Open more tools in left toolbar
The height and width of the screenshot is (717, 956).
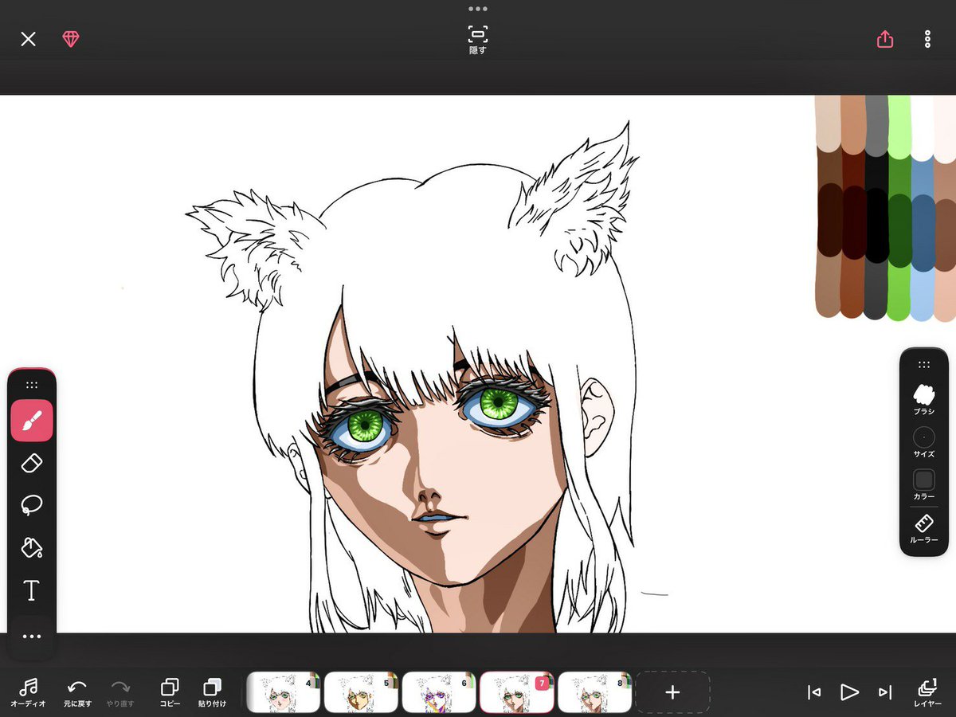pos(32,637)
